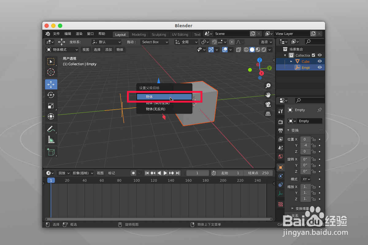The image size is (368, 245).
Task: Open the Physics properties tab
Action: tap(280, 176)
